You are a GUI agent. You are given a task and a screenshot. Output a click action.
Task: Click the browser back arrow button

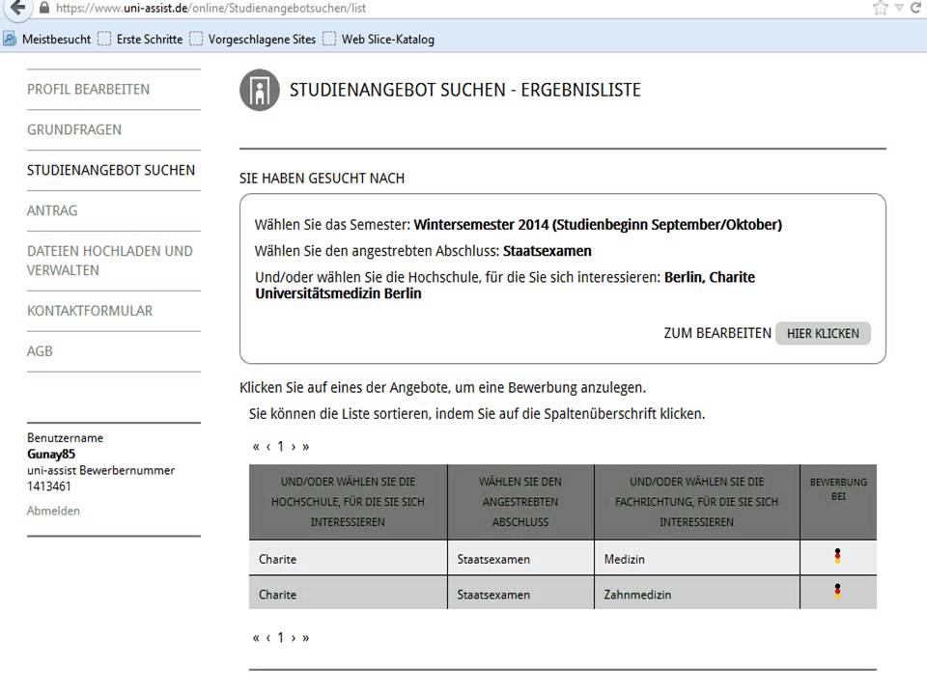pos(17,9)
